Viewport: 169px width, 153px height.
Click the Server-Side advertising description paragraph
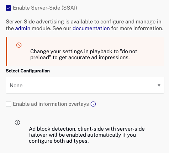pos(85,25)
